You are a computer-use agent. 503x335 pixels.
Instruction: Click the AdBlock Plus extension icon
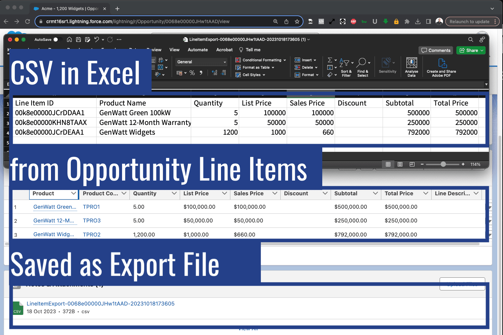tap(353, 21)
